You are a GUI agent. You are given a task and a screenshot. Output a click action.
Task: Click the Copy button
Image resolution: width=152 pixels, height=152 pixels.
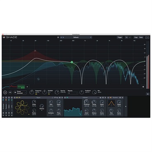[x=136, y=37]
